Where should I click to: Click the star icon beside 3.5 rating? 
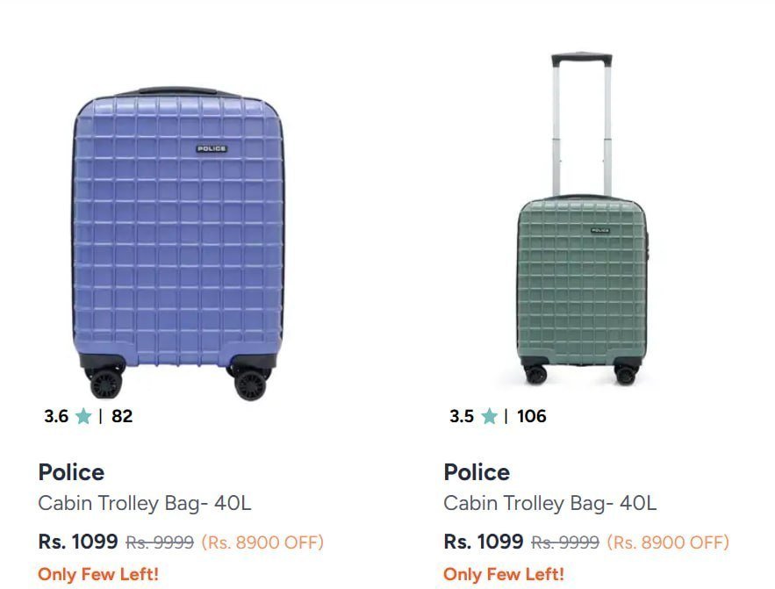point(489,417)
